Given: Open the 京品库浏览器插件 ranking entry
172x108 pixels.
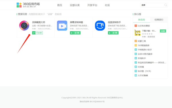Looking at the screenshot, I should point(152,62).
